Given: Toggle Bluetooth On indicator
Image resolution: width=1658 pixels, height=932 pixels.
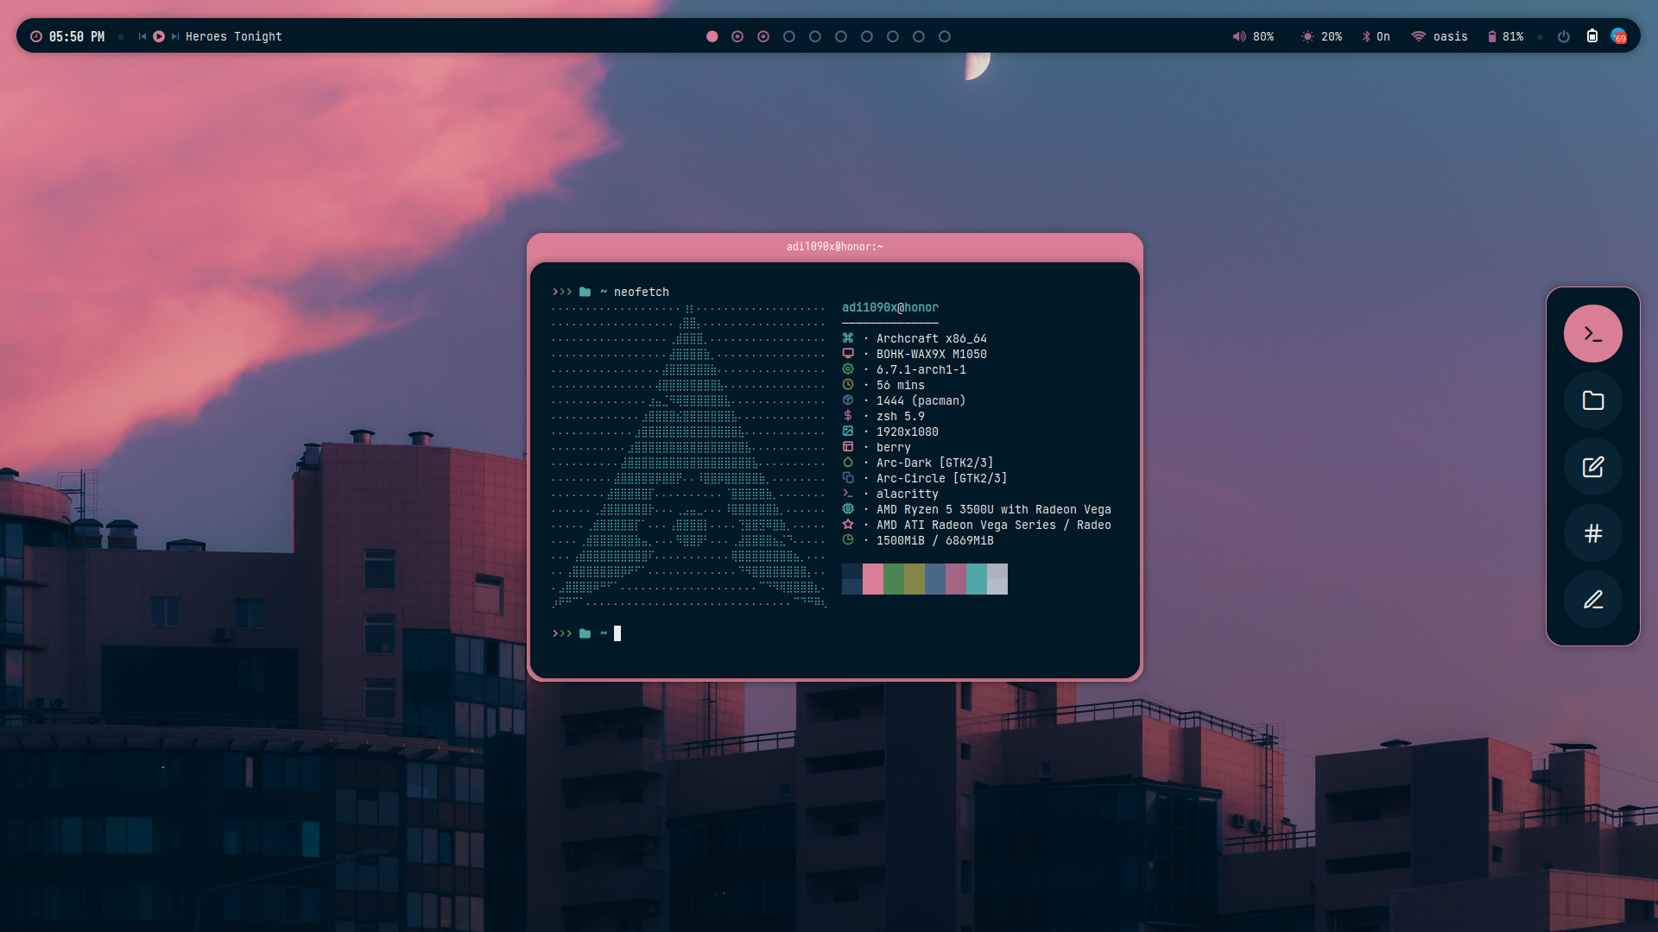Looking at the screenshot, I should pos(1376,36).
